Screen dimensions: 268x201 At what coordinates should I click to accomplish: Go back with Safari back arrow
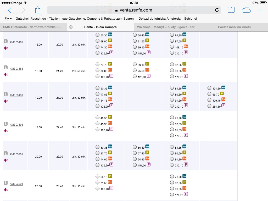(10, 10)
